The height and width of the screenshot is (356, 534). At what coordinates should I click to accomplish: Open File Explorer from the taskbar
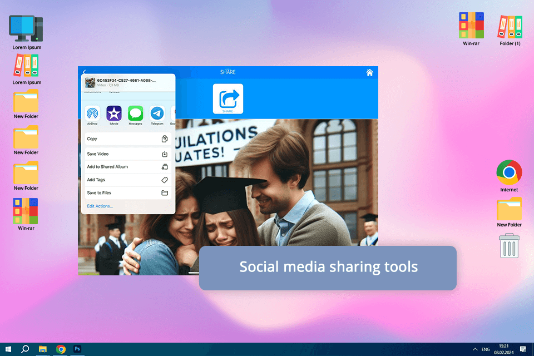[x=43, y=349]
